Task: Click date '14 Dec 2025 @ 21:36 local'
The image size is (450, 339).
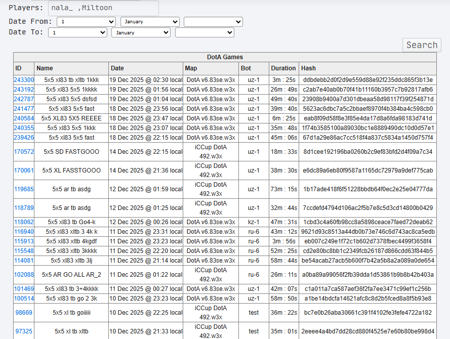Action: pos(146,171)
